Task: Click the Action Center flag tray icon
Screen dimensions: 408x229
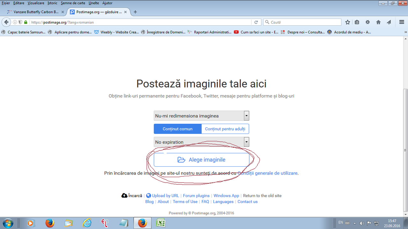Action: pyautogui.click(x=369, y=223)
